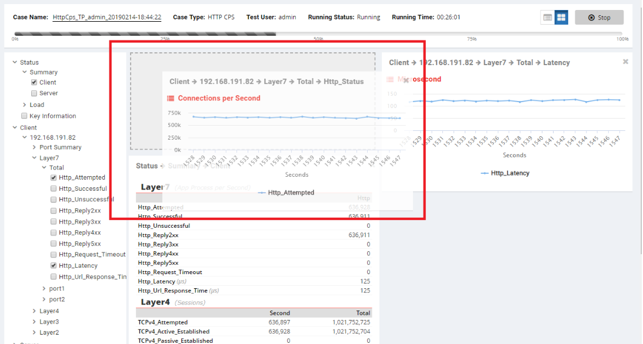Screen dimensions: 643x344
Task: Check the Http_Unsuccessful checkbox
Action: click(54, 200)
